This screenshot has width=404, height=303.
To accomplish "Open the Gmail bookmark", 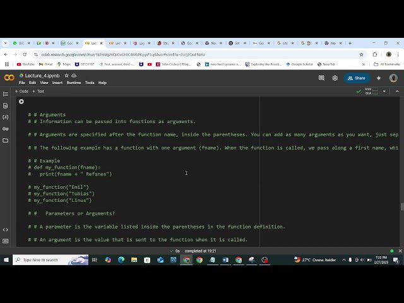I will pos(46,64).
